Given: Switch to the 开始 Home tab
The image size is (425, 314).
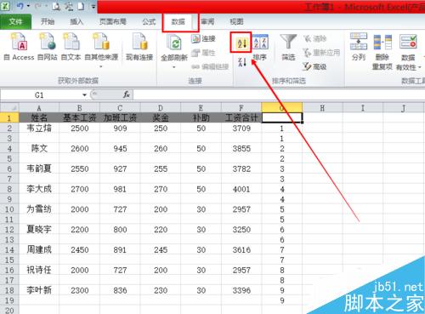Looking at the screenshot, I should click(x=48, y=21).
